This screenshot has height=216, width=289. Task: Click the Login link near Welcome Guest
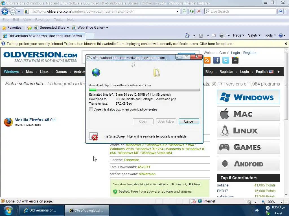235,53
